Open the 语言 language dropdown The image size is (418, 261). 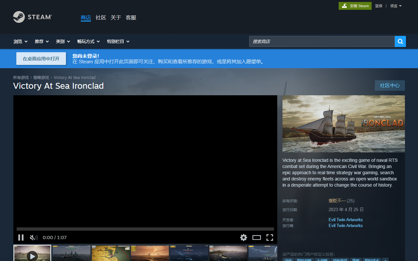(x=396, y=6)
